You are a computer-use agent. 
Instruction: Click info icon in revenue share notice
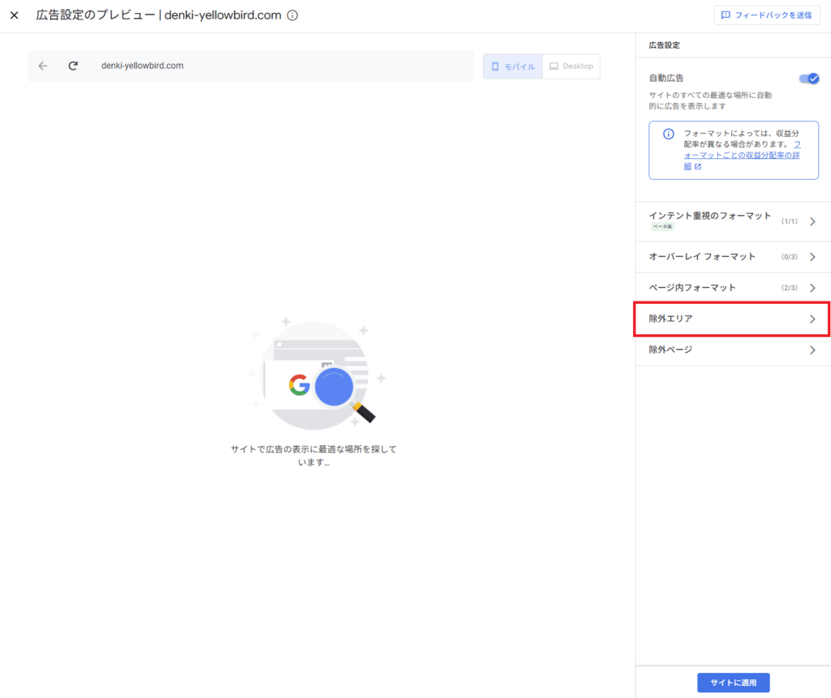669,134
